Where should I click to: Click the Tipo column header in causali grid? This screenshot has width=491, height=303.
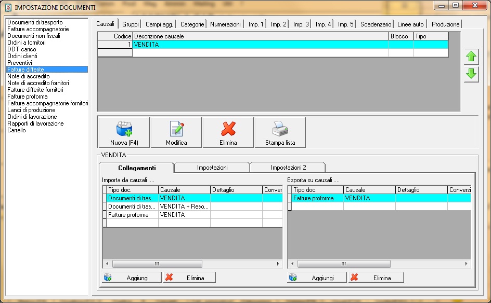coord(431,36)
